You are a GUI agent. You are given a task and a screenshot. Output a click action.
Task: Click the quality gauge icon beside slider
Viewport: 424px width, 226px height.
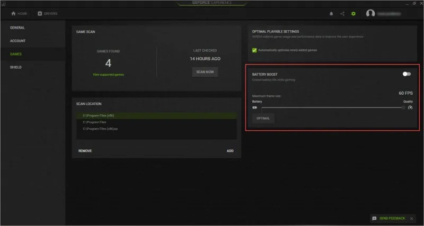click(x=410, y=107)
